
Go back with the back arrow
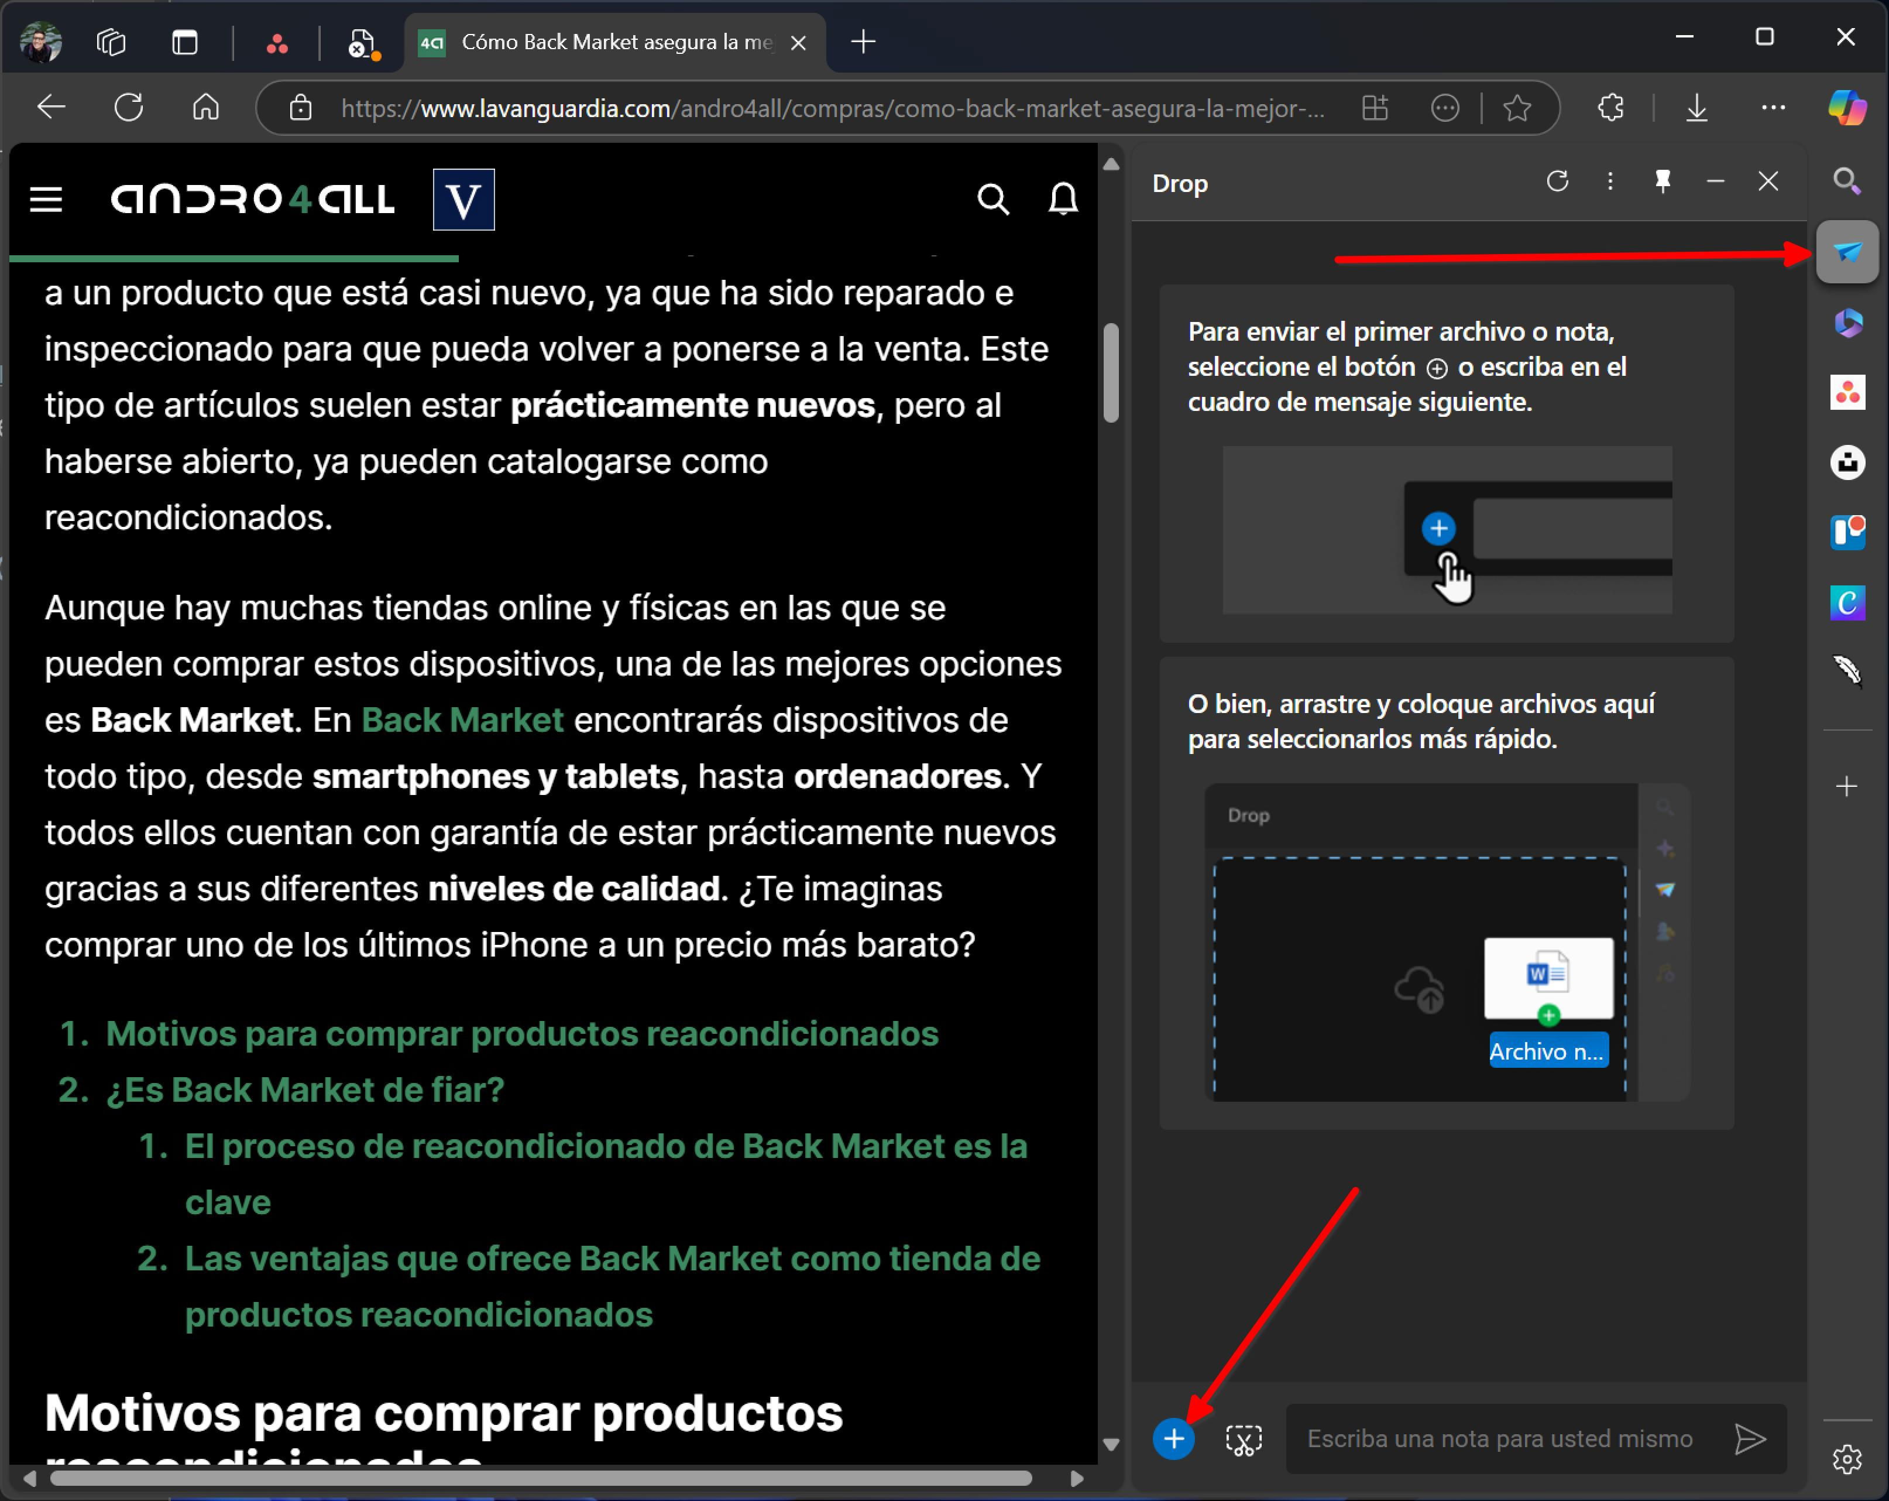[x=51, y=108]
